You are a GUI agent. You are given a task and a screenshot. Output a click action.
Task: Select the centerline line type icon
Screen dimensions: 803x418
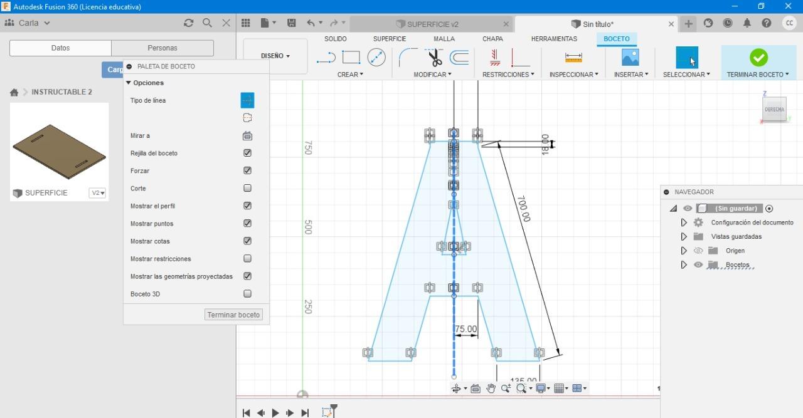pyautogui.click(x=247, y=118)
